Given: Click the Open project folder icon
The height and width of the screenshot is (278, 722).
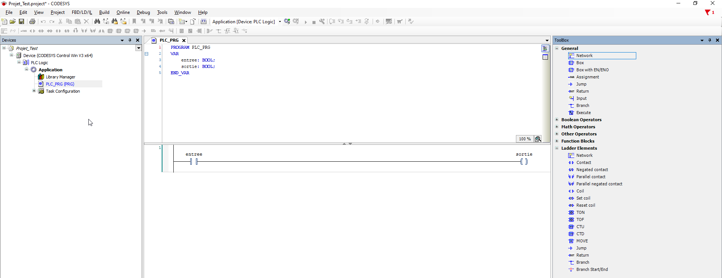Looking at the screenshot, I should coord(13,22).
